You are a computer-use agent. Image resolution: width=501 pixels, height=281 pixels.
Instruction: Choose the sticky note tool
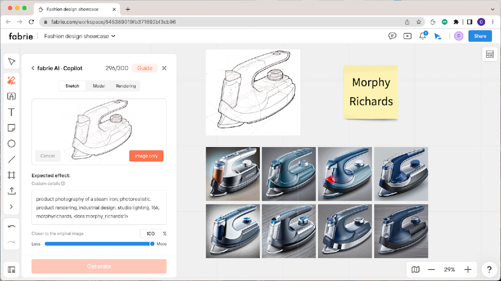coord(11,128)
